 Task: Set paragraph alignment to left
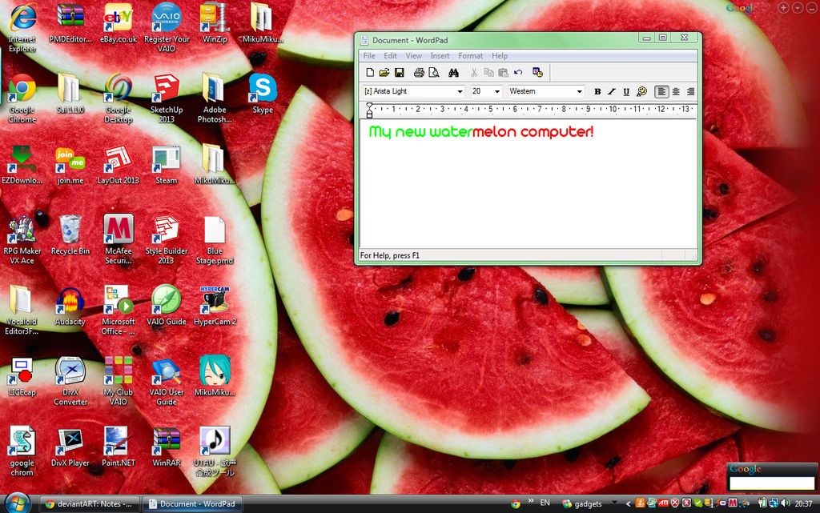[x=661, y=91]
